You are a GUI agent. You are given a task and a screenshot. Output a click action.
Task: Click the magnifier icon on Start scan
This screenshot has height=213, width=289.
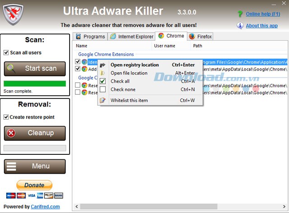click(11, 69)
